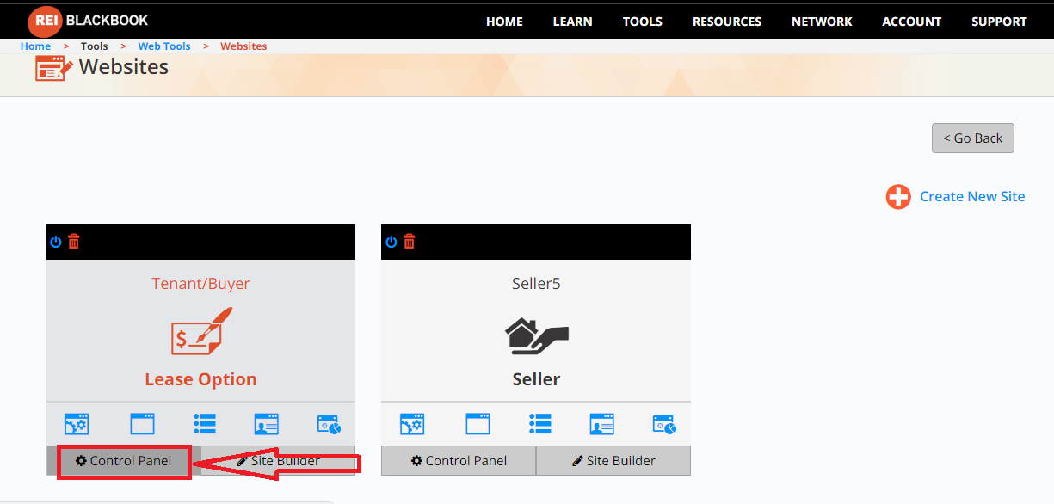Click the Websites breadcrumb
This screenshot has height=504, width=1054.
coord(243,46)
